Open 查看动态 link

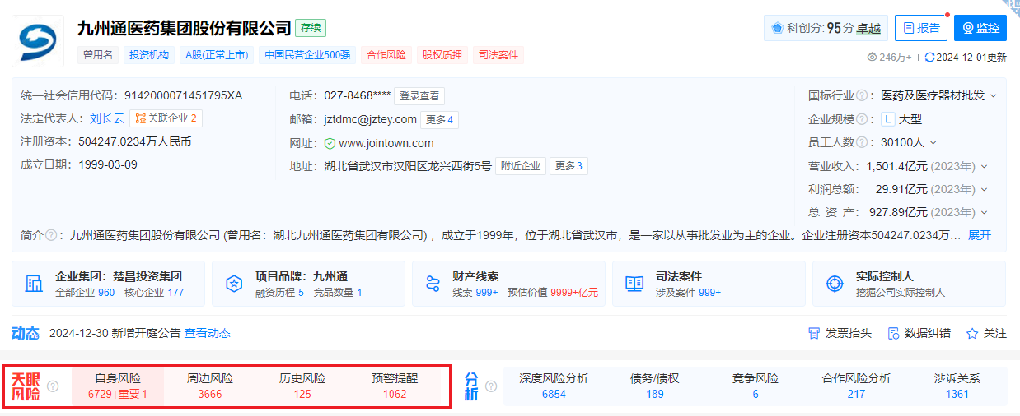[208, 333]
